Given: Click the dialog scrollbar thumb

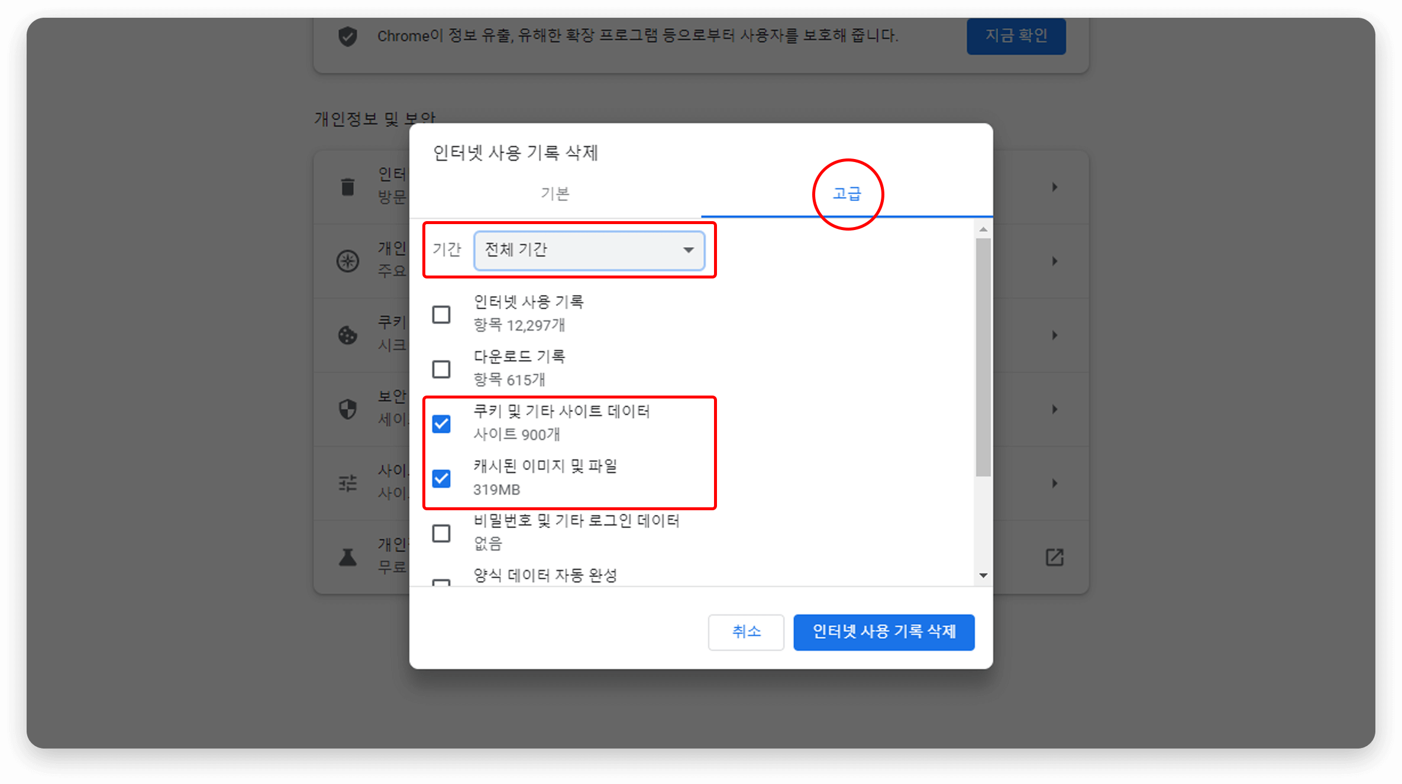Looking at the screenshot, I should 983,357.
